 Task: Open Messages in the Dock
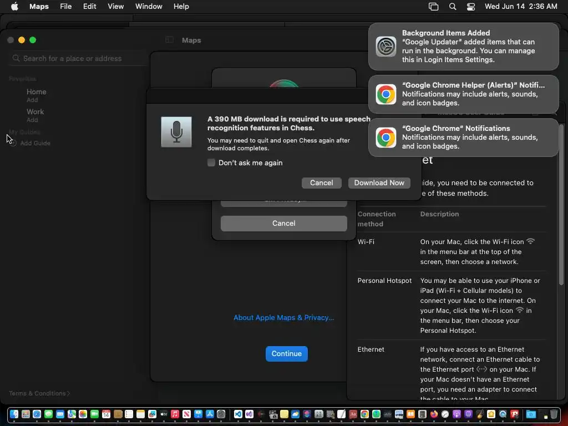click(49, 414)
